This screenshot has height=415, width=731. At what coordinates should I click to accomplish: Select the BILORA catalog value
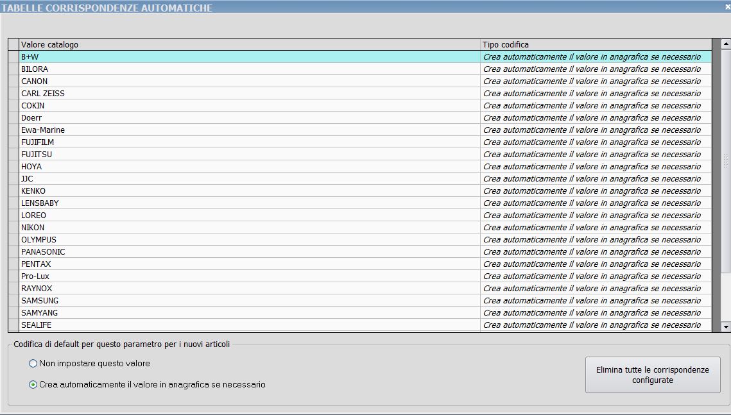250,69
